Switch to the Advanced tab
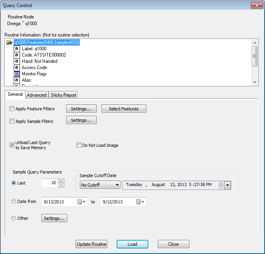Viewport: 265px width, 254px height. 37,95
